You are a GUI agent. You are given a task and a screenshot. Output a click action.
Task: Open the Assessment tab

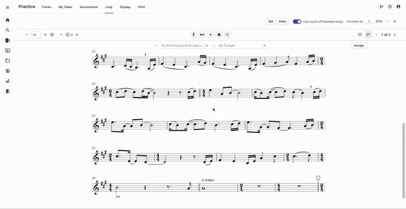89,7
